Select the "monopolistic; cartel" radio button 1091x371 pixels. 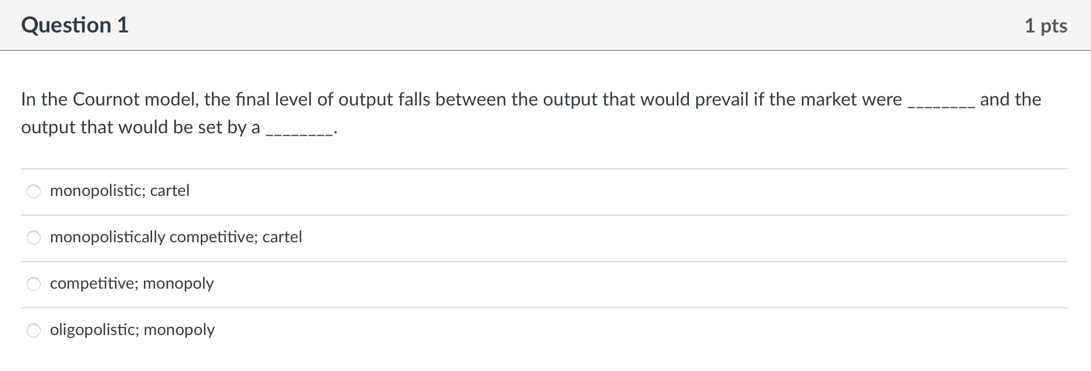point(34,190)
